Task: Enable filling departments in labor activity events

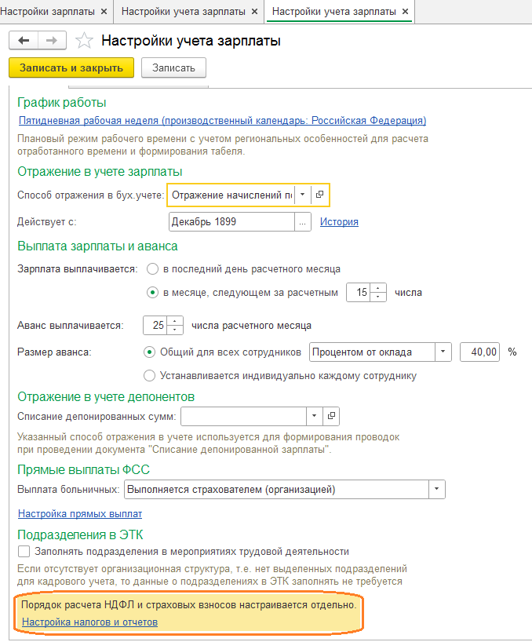Action: point(24,552)
